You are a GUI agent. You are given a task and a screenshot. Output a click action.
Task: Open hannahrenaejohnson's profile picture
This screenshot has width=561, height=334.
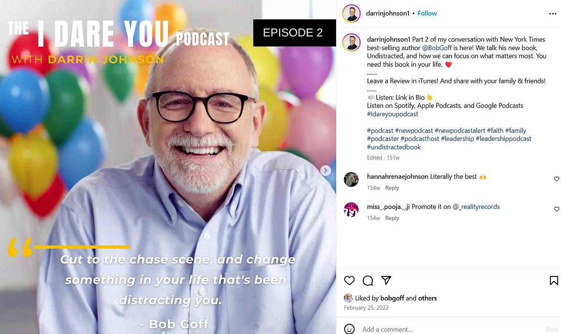(351, 179)
